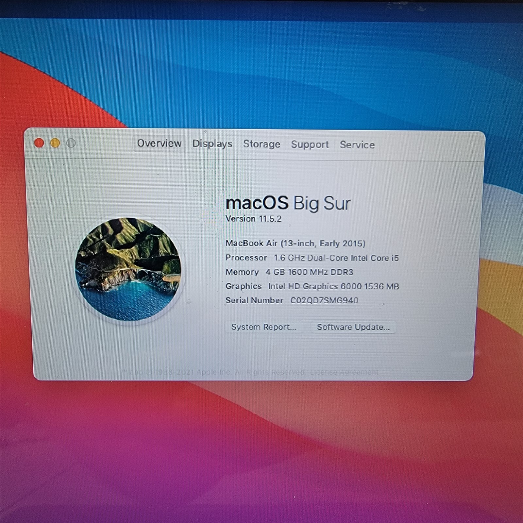Click memory value 4 GB 1600 MHz DDR3
This screenshot has width=523, height=523.
click(x=309, y=272)
